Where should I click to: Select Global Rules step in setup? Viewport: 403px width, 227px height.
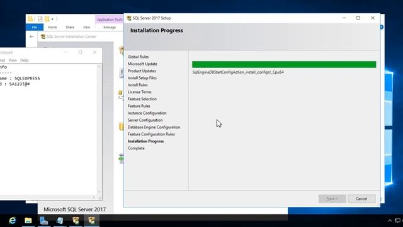click(138, 57)
